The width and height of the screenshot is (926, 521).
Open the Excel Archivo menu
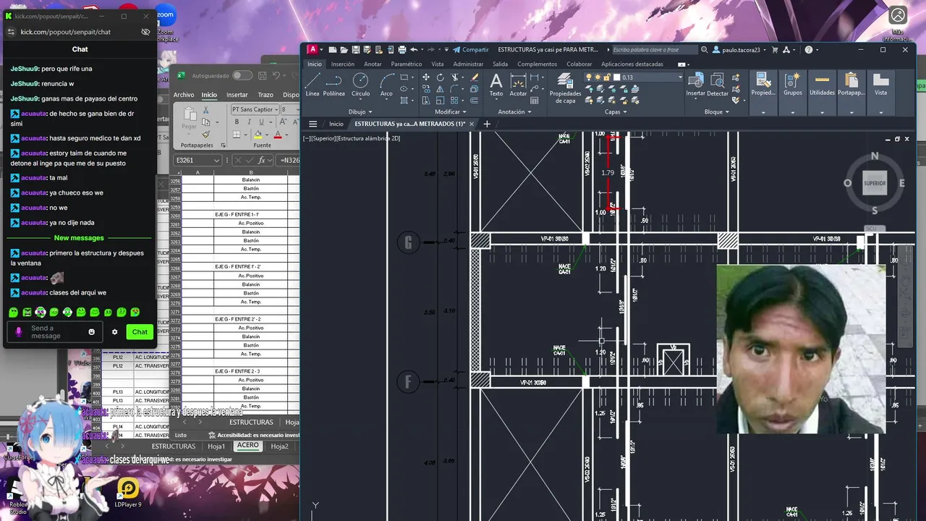click(184, 95)
